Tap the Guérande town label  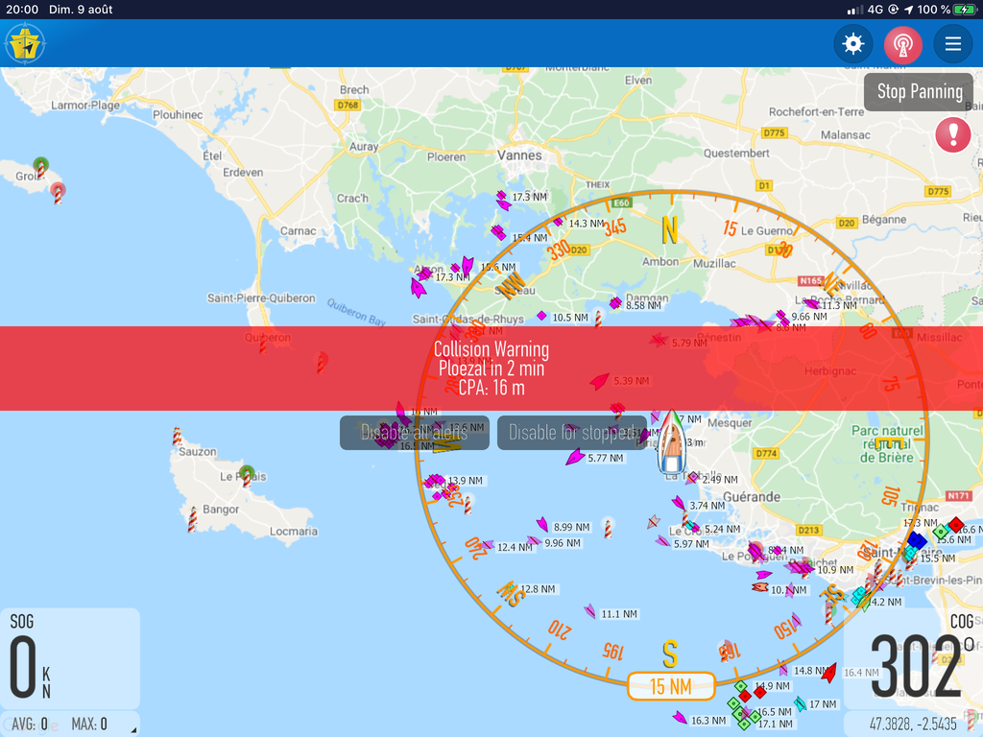point(752,497)
